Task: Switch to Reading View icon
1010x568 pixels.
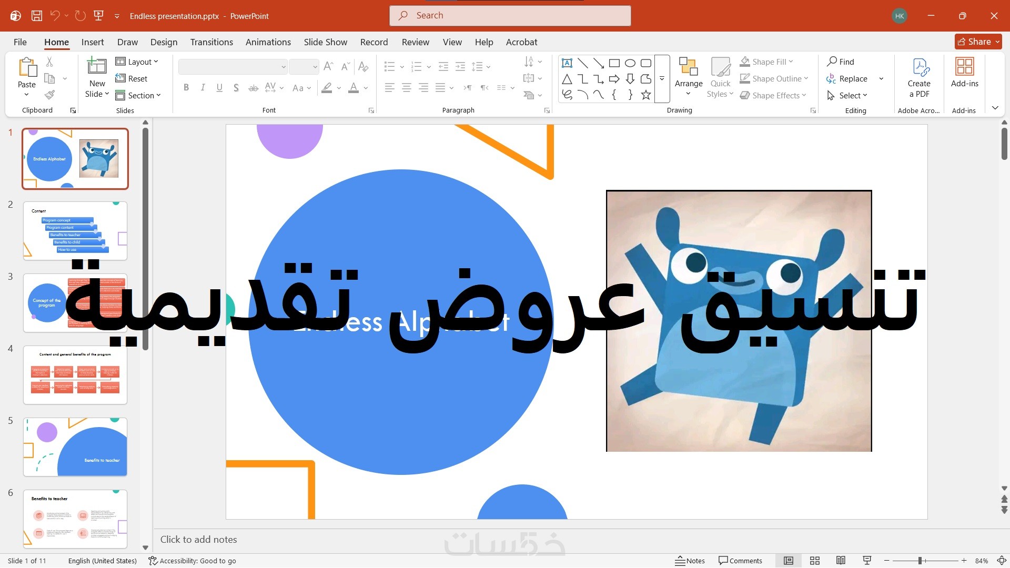Action: point(841,561)
